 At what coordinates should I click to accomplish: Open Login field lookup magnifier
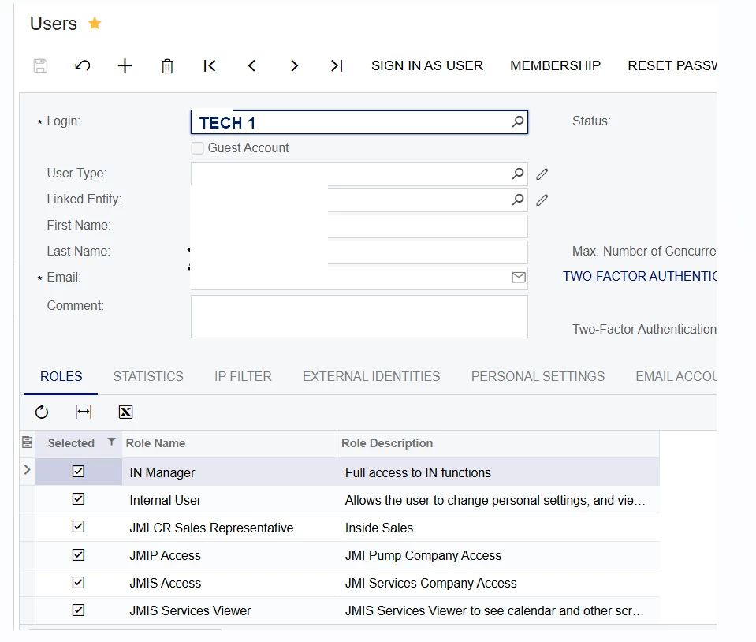point(518,121)
